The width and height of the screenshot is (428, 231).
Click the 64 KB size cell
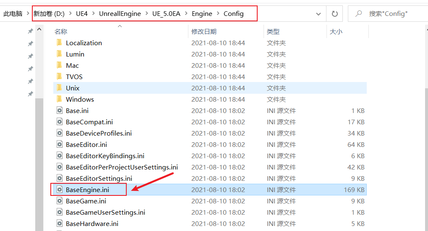(x=356, y=144)
